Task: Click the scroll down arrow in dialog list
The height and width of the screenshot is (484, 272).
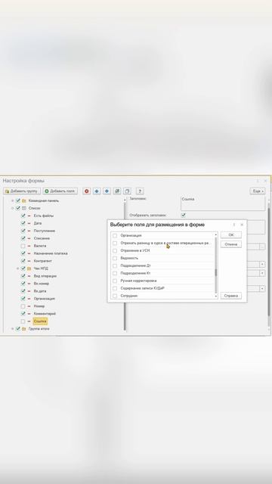Action: (x=216, y=296)
